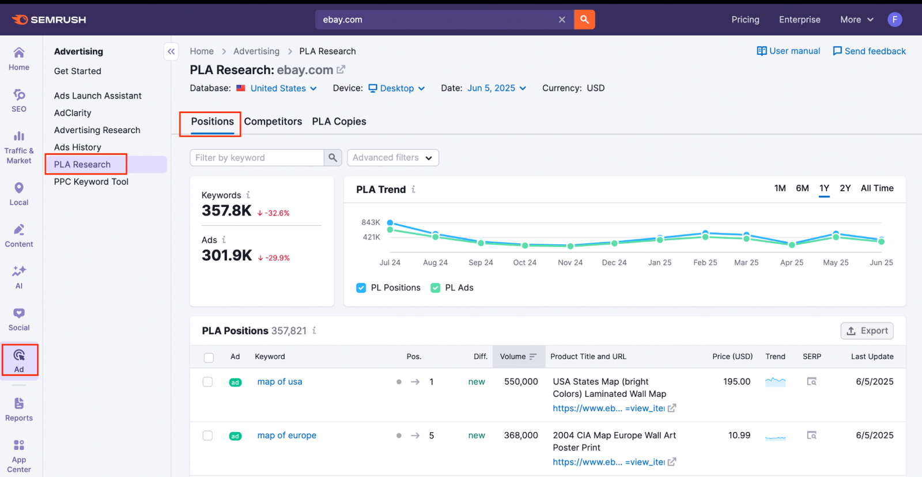Select the map of europe row checkbox
Viewport: 922px width, 477px height.
coord(208,436)
